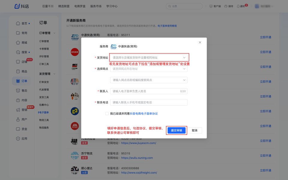This screenshot has width=288, height=180.
Task: Switch to 电商罗盘 in top navigation
Action: click(x=79, y=6)
